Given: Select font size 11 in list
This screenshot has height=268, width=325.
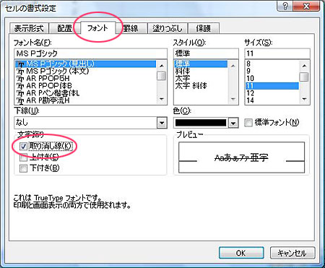Looking at the screenshot, I should [x=272, y=86].
